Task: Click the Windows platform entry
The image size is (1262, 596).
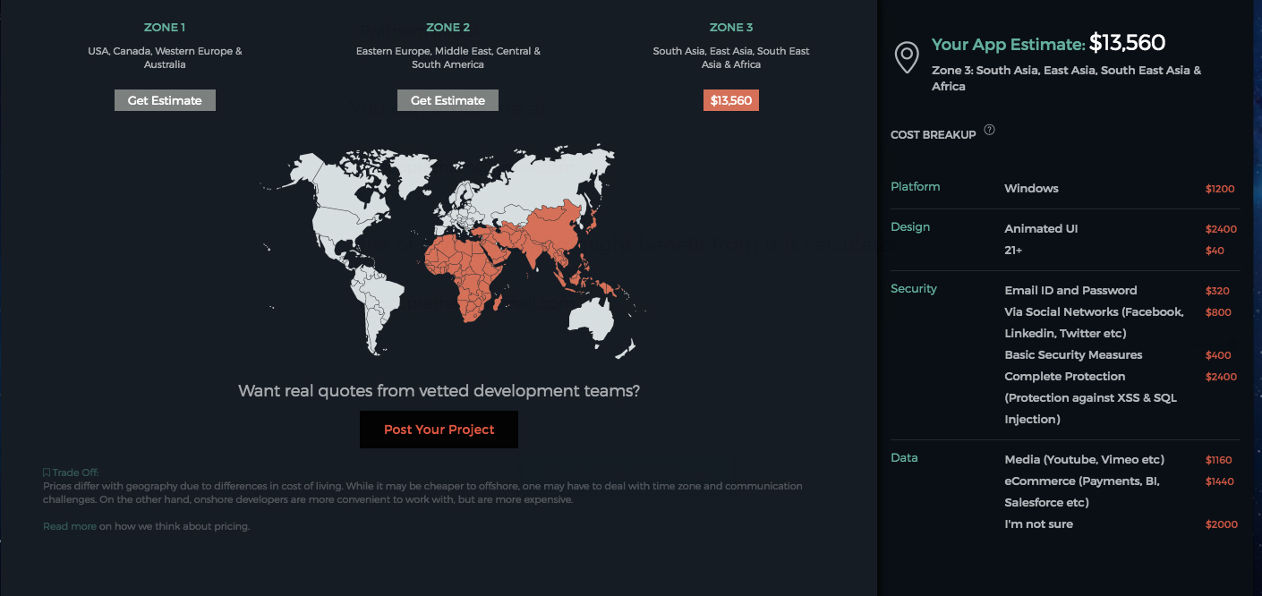Action: (1031, 188)
